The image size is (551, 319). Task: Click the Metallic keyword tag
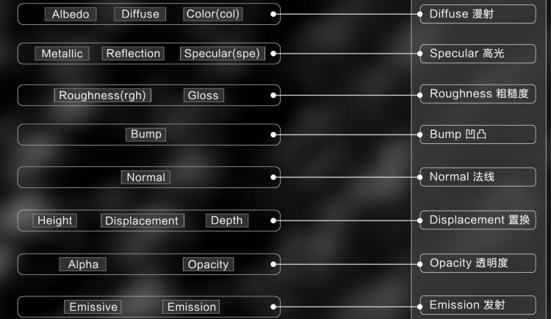pyautogui.click(x=62, y=54)
